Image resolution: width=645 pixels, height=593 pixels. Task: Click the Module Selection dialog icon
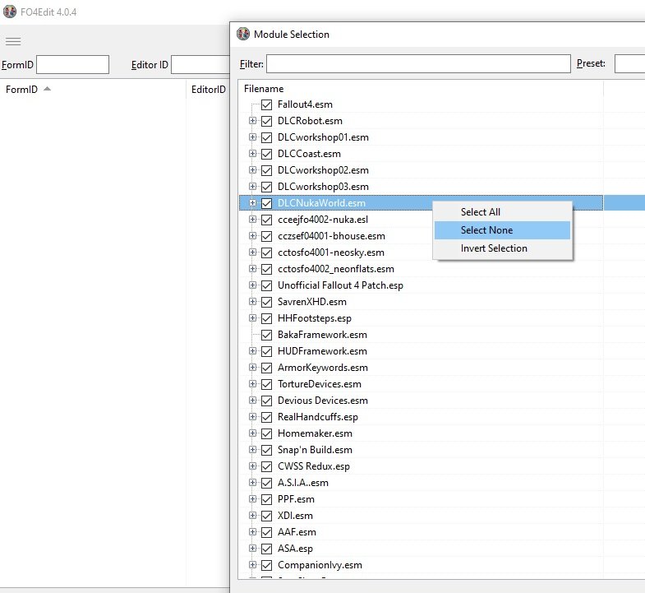point(243,34)
